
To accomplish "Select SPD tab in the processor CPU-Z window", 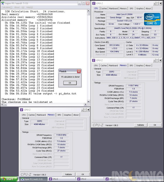I will (131, 8).
